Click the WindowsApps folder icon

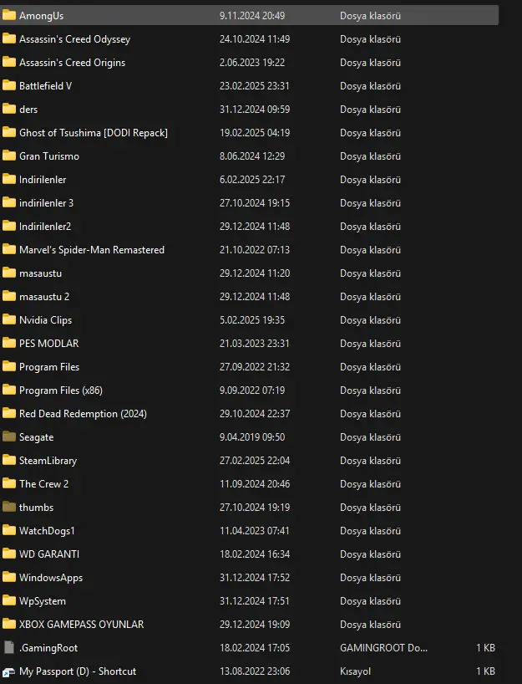point(9,578)
